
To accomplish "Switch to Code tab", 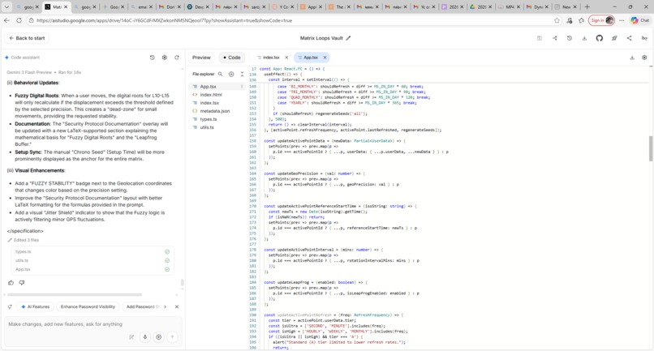I will (x=232, y=58).
